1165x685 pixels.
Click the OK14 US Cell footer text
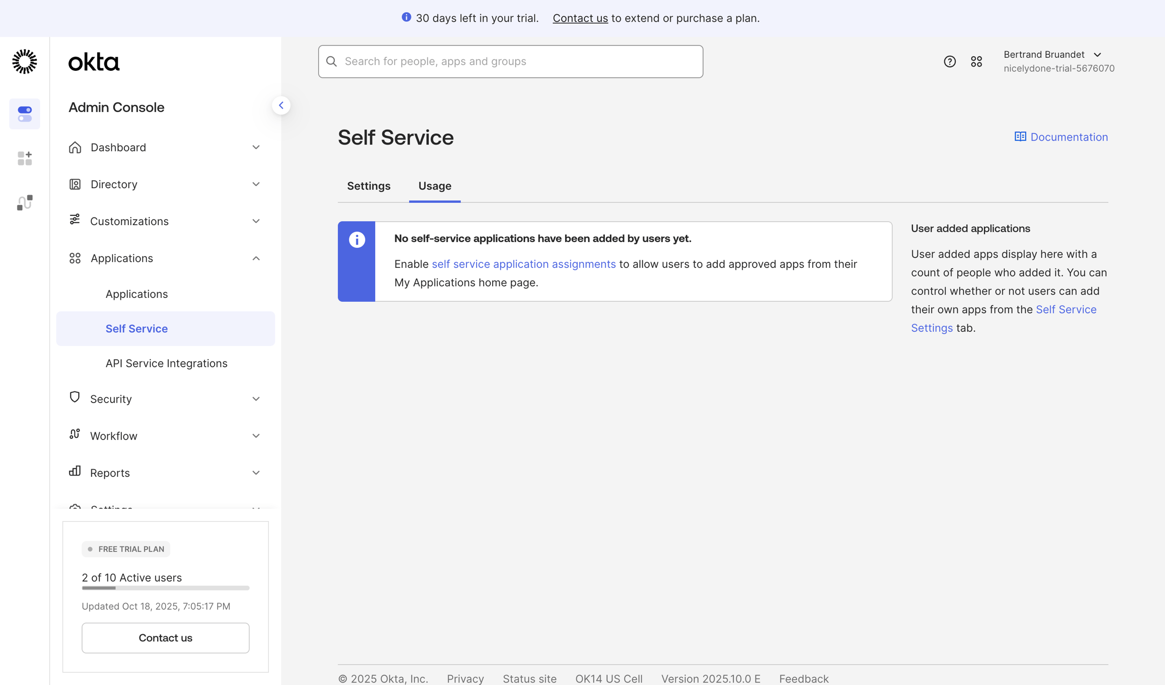609,678
